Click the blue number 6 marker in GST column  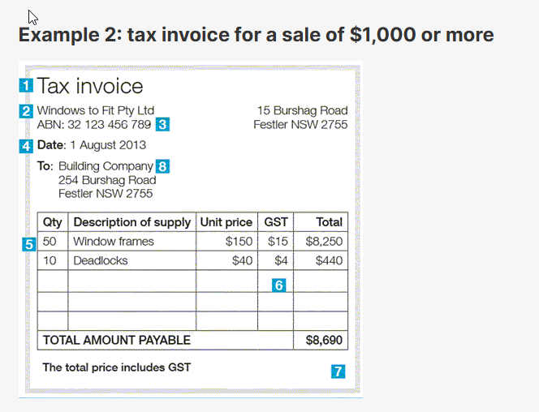(278, 285)
